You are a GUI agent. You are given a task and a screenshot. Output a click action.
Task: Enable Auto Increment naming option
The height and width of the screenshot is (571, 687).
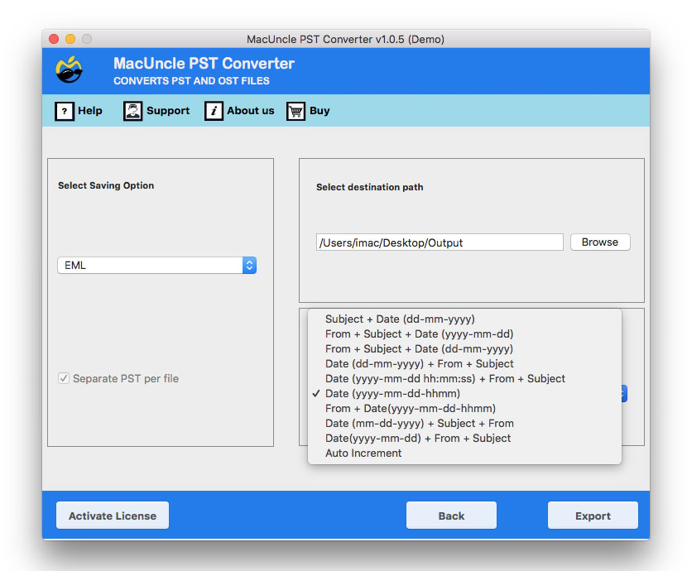363,453
